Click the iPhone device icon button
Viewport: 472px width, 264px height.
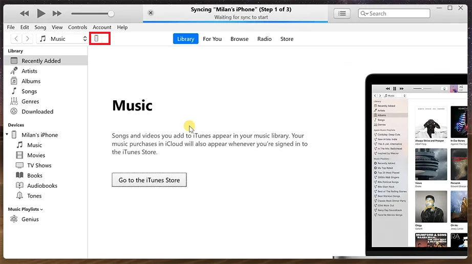[96, 38]
